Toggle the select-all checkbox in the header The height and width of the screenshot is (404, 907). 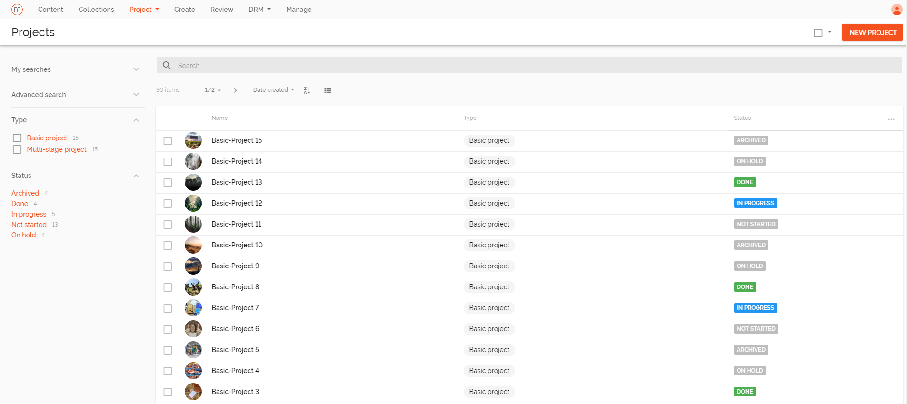click(x=818, y=33)
